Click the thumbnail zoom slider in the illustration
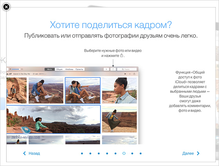The image size is (219, 166). point(16,69)
